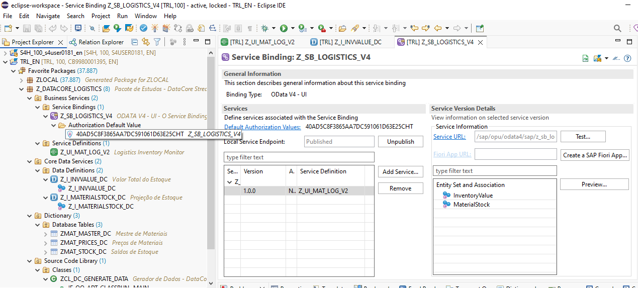The width and height of the screenshot is (638, 288).
Task: Open the Navigate menu
Action: tap(48, 16)
